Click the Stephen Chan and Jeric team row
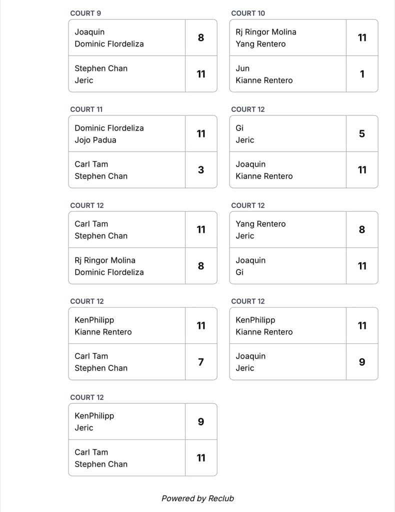 pyautogui.click(x=142, y=74)
